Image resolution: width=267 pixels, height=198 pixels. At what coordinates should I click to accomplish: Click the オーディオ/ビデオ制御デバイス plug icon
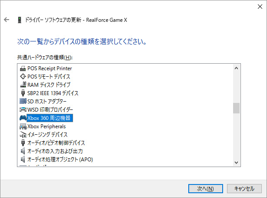(23, 143)
